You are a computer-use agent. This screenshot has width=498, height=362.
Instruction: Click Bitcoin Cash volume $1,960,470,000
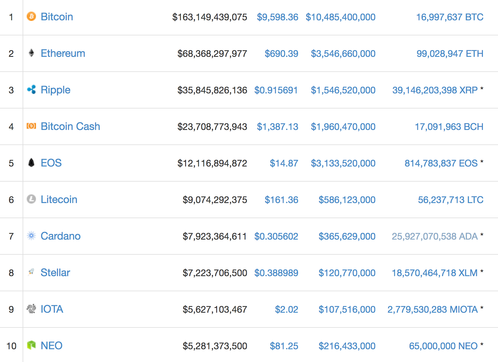point(343,127)
